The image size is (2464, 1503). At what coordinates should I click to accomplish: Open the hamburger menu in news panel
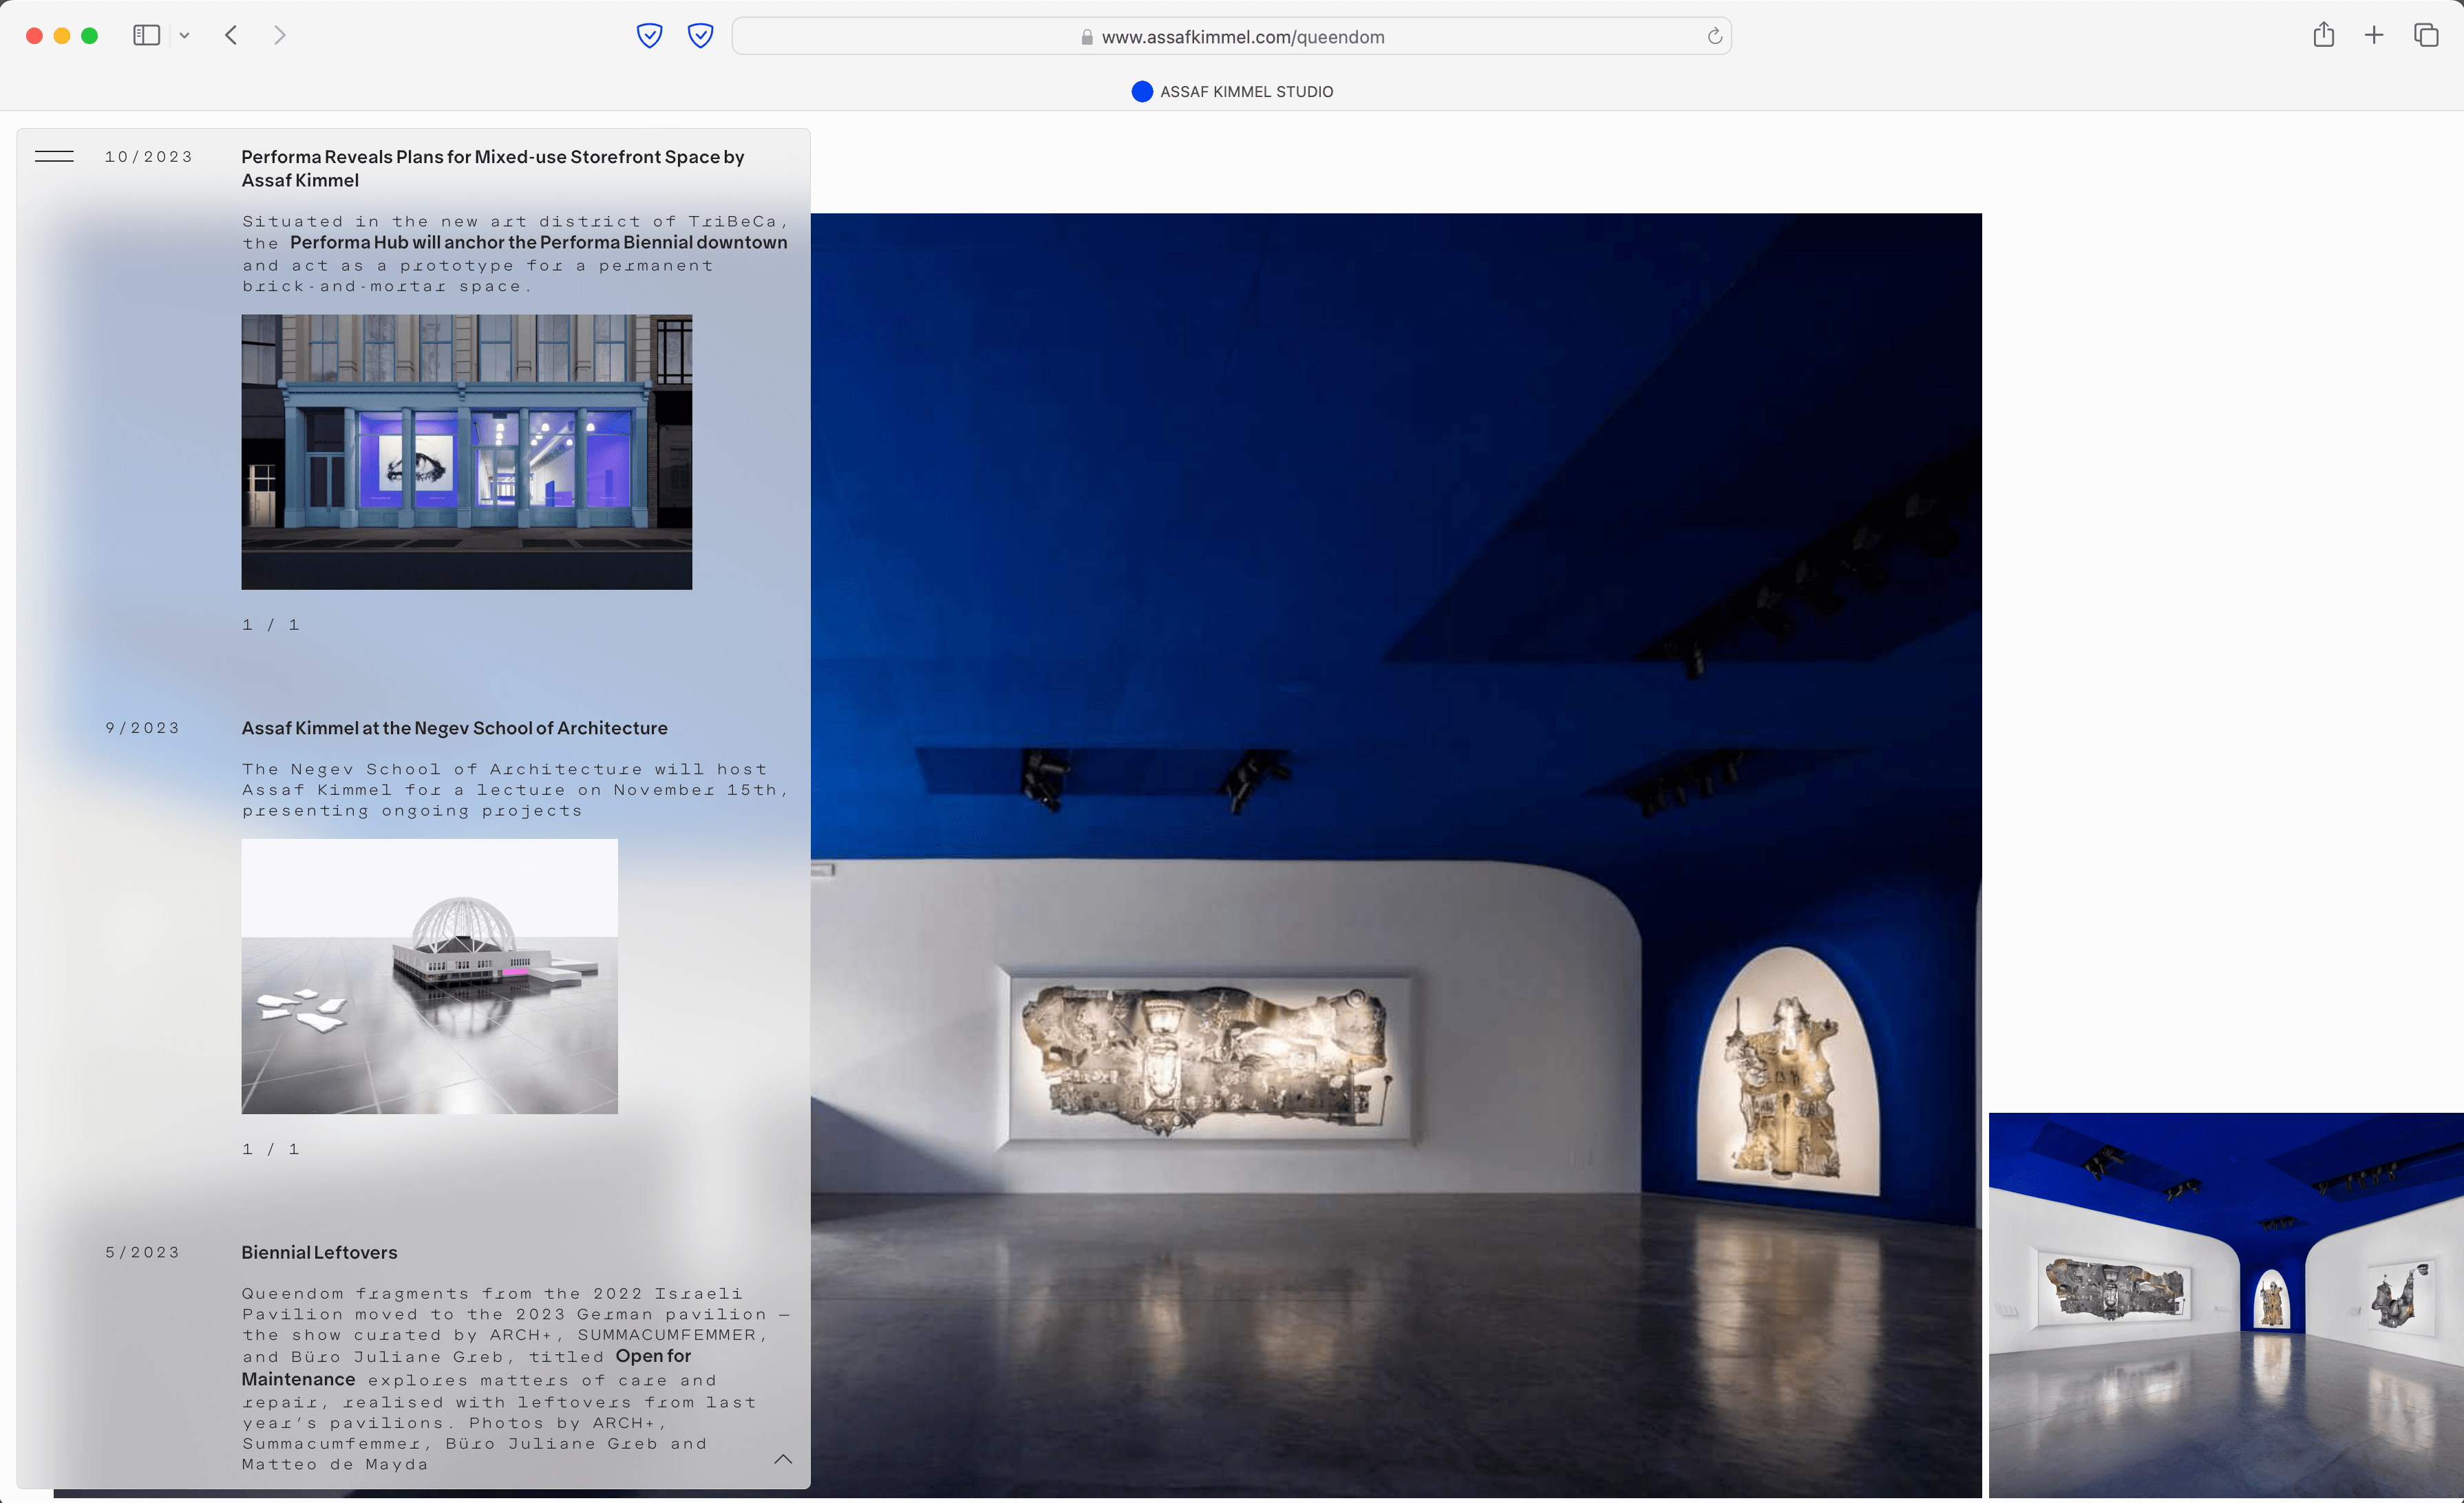(x=54, y=156)
